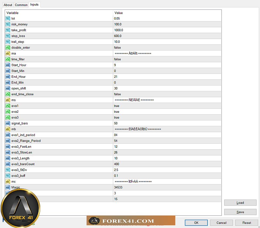Click the Cancel button
The width and height of the screenshot is (260, 228).
click(221, 223)
